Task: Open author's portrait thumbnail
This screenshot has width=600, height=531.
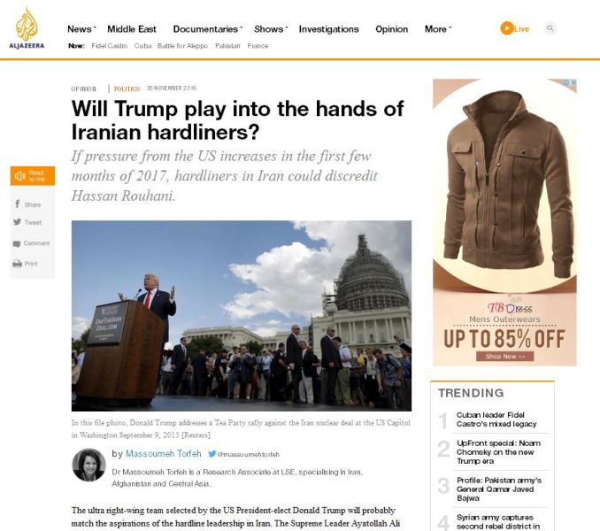Action: tap(88, 465)
